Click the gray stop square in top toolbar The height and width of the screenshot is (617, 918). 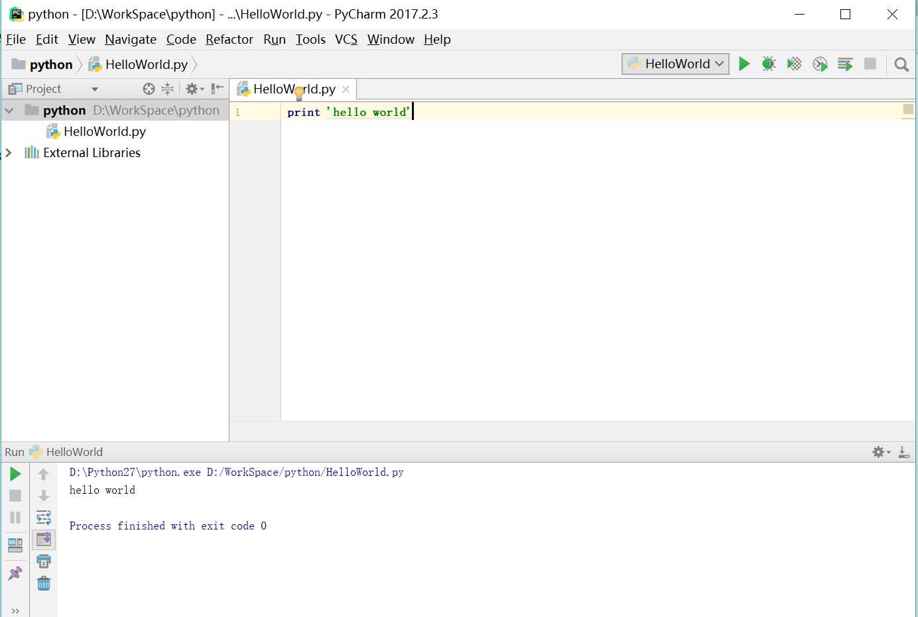870,64
